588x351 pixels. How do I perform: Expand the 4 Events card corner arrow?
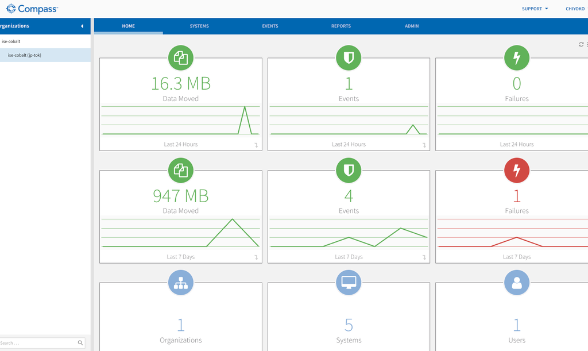[x=424, y=257]
